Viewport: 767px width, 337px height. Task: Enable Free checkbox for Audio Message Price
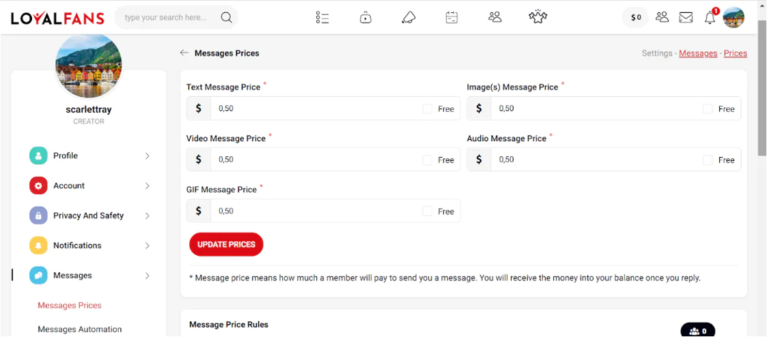[x=708, y=160]
